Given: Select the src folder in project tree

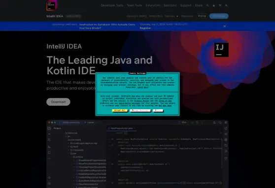Looking at the screenshot, I should coord(68,136).
